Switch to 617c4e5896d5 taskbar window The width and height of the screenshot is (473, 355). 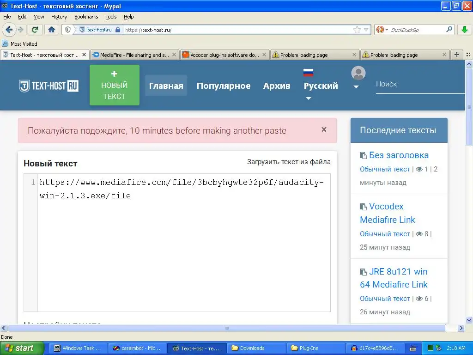coord(375,348)
